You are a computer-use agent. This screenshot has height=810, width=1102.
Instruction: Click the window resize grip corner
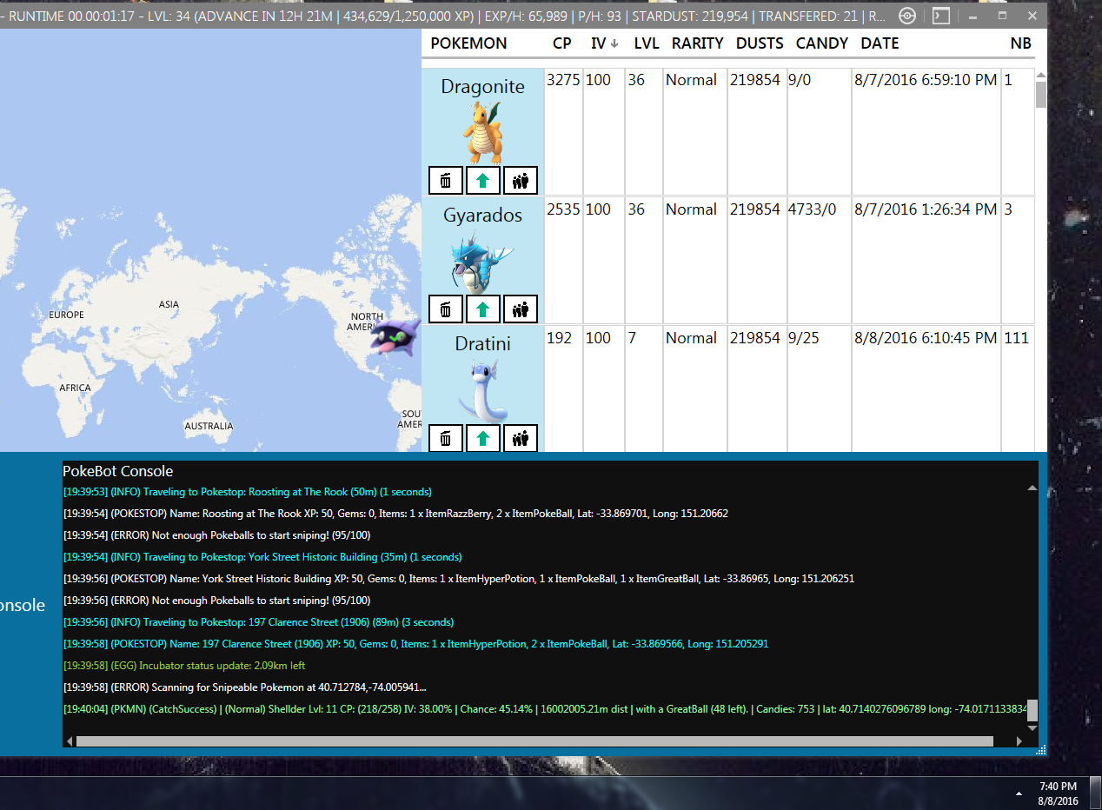1042,749
